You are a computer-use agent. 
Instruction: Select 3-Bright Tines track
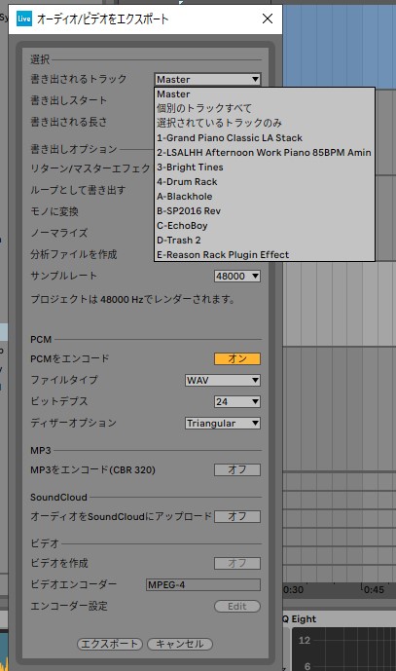click(x=265, y=167)
